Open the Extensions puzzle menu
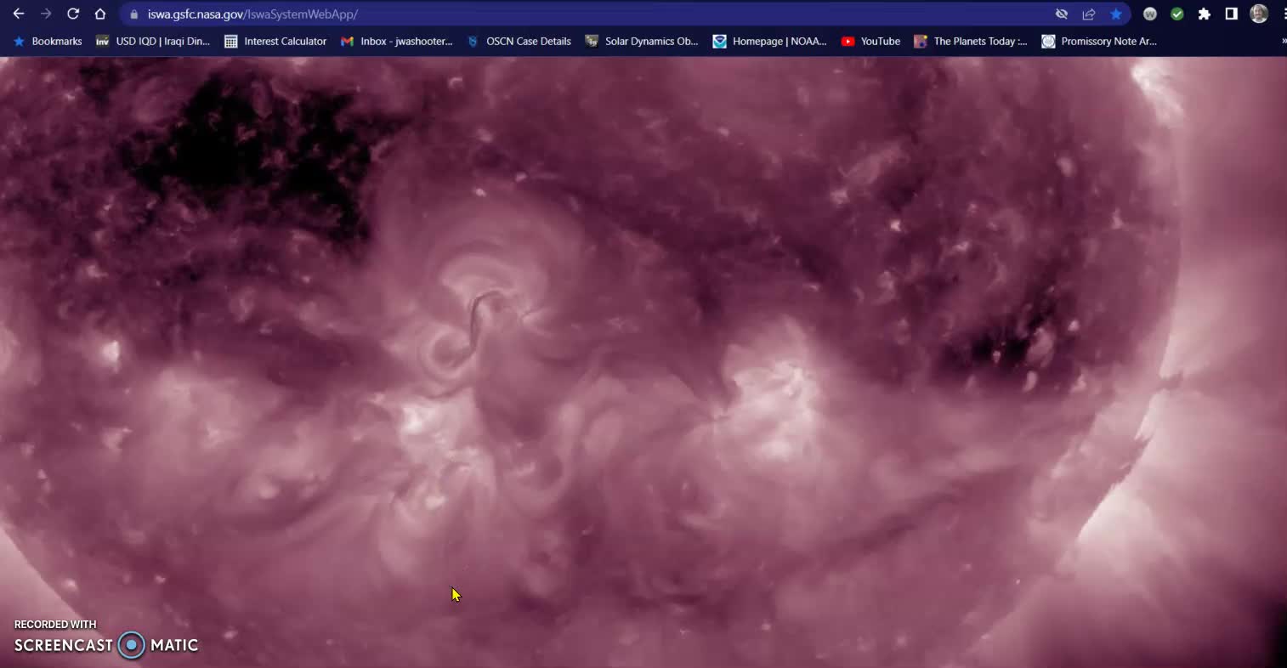This screenshot has width=1287, height=668. tap(1205, 14)
